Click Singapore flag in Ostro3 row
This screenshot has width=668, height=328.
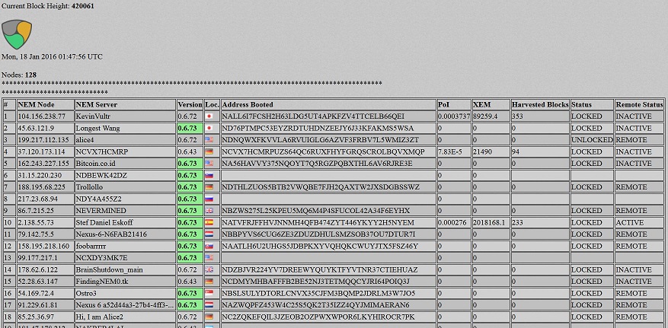209,294
